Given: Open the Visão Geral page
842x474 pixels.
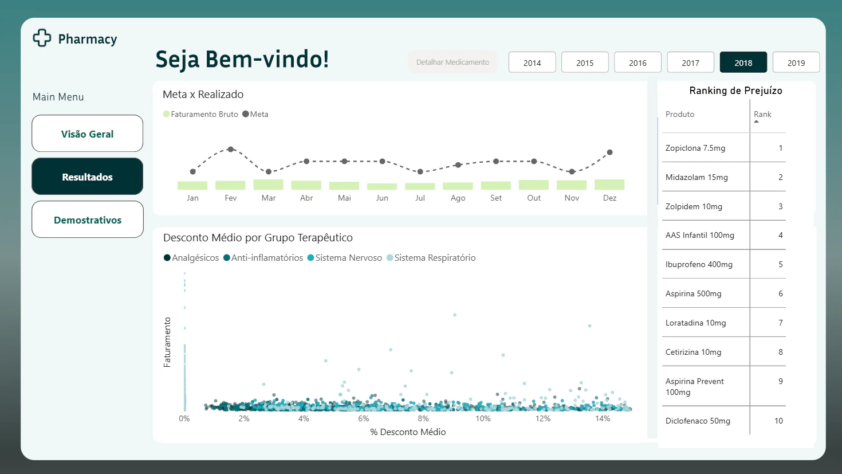Looking at the screenshot, I should pos(87,134).
